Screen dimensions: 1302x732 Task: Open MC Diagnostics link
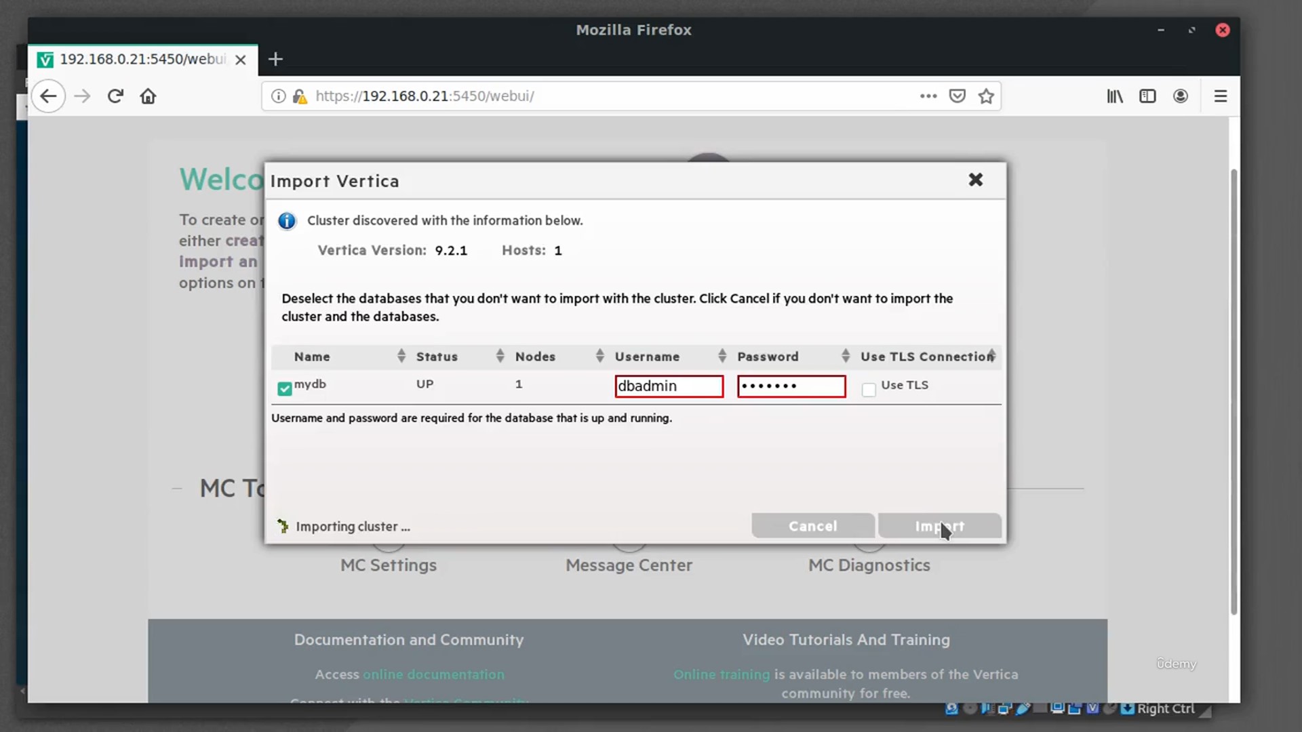[869, 565]
